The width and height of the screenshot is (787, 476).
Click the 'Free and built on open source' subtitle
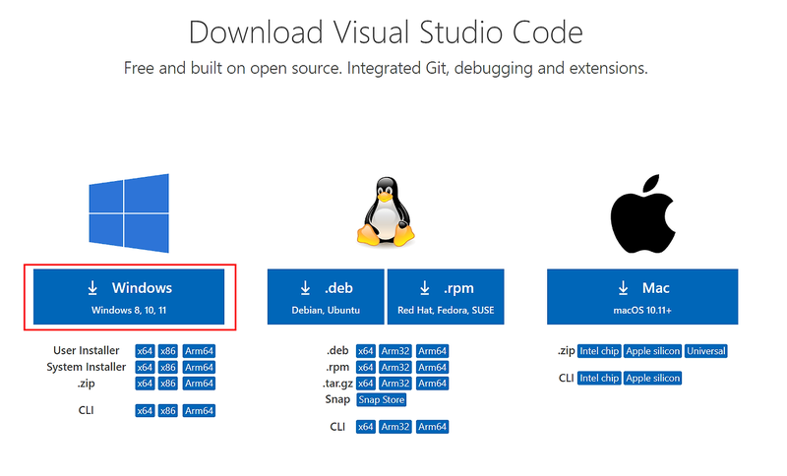(x=386, y=68)
